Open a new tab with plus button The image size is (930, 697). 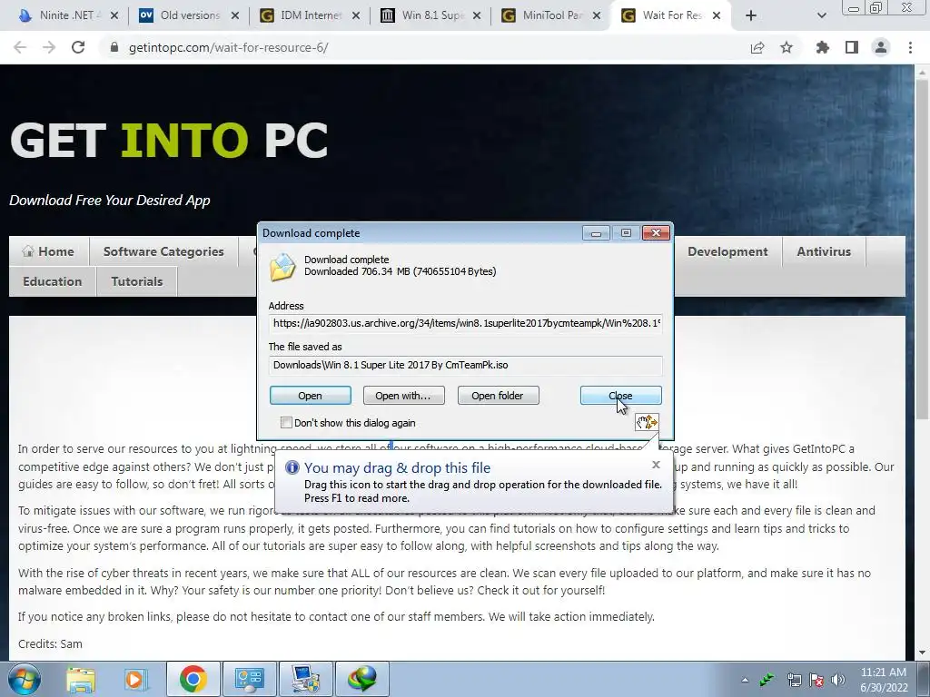pyautogui.click(x=751, y=15)
